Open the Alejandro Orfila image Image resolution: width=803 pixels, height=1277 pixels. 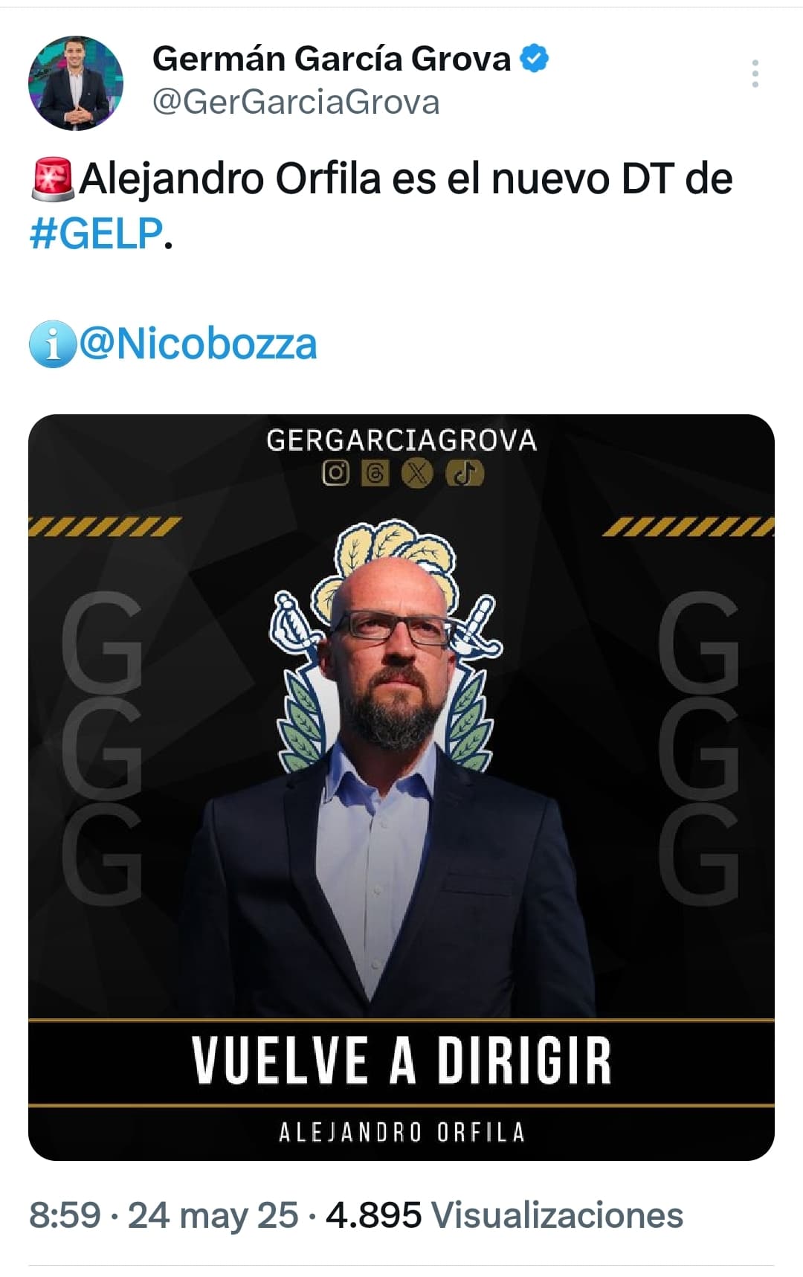(401, 787)
